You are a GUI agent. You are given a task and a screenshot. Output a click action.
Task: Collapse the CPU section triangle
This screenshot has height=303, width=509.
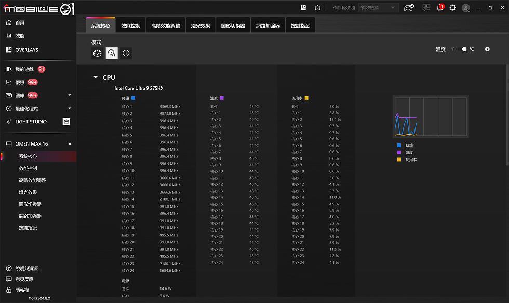(96, 77)
